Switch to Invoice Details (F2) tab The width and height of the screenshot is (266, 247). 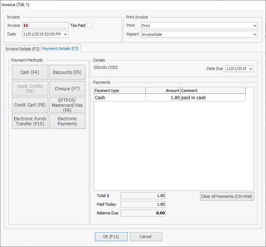[x=22, y=49]
